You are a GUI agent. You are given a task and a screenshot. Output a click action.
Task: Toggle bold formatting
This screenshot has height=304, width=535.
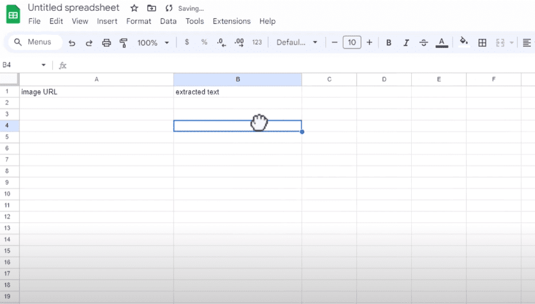[x=389, y=42]
